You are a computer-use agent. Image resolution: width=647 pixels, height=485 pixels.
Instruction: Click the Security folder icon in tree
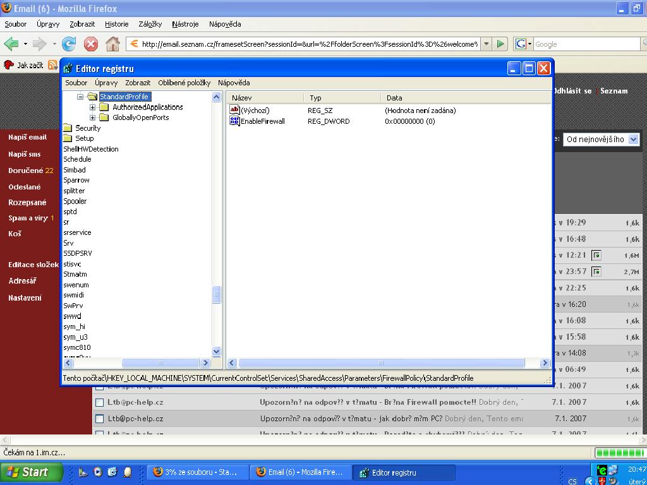click(68, 128)
